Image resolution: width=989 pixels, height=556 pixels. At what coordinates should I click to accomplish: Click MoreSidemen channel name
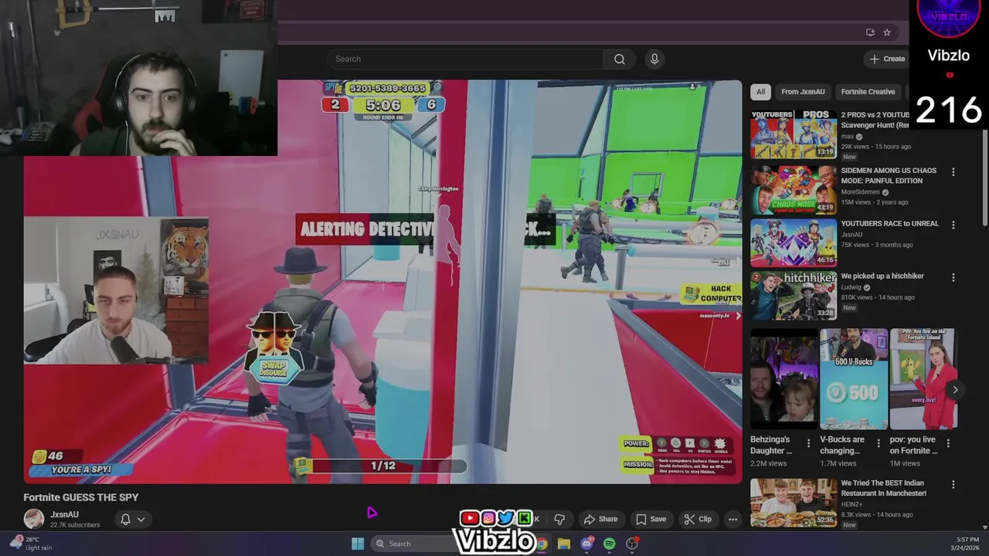[860, 192]
